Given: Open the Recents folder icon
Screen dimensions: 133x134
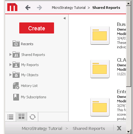Looking at the screenshot, I should click(x=16, y=44).
